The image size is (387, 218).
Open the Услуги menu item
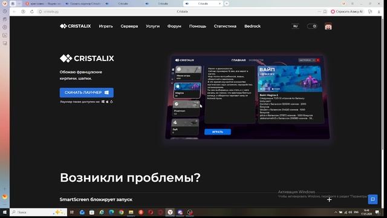tap(152, 26)
